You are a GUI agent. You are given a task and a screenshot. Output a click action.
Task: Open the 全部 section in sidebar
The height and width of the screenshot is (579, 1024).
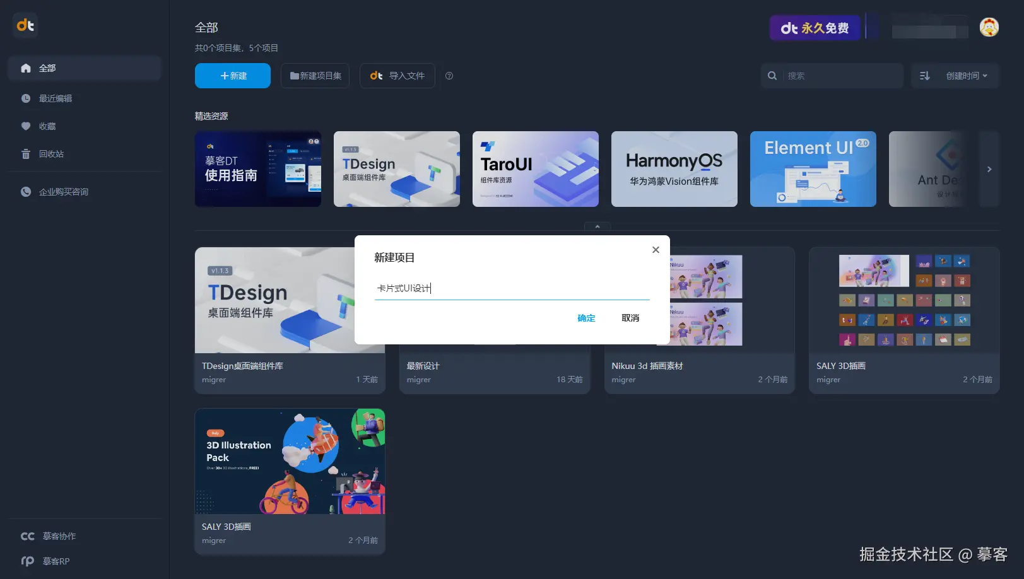[85, 68]
